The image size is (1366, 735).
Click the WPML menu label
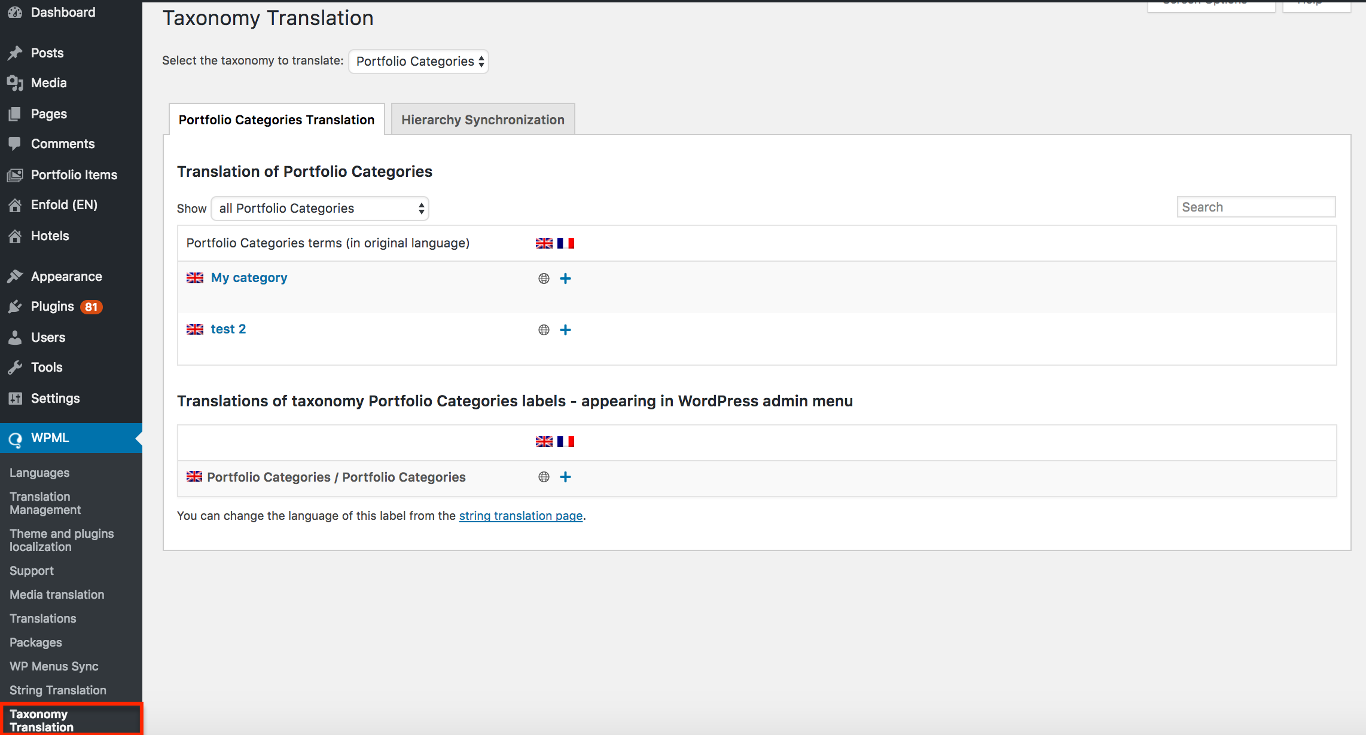[50, 438]
